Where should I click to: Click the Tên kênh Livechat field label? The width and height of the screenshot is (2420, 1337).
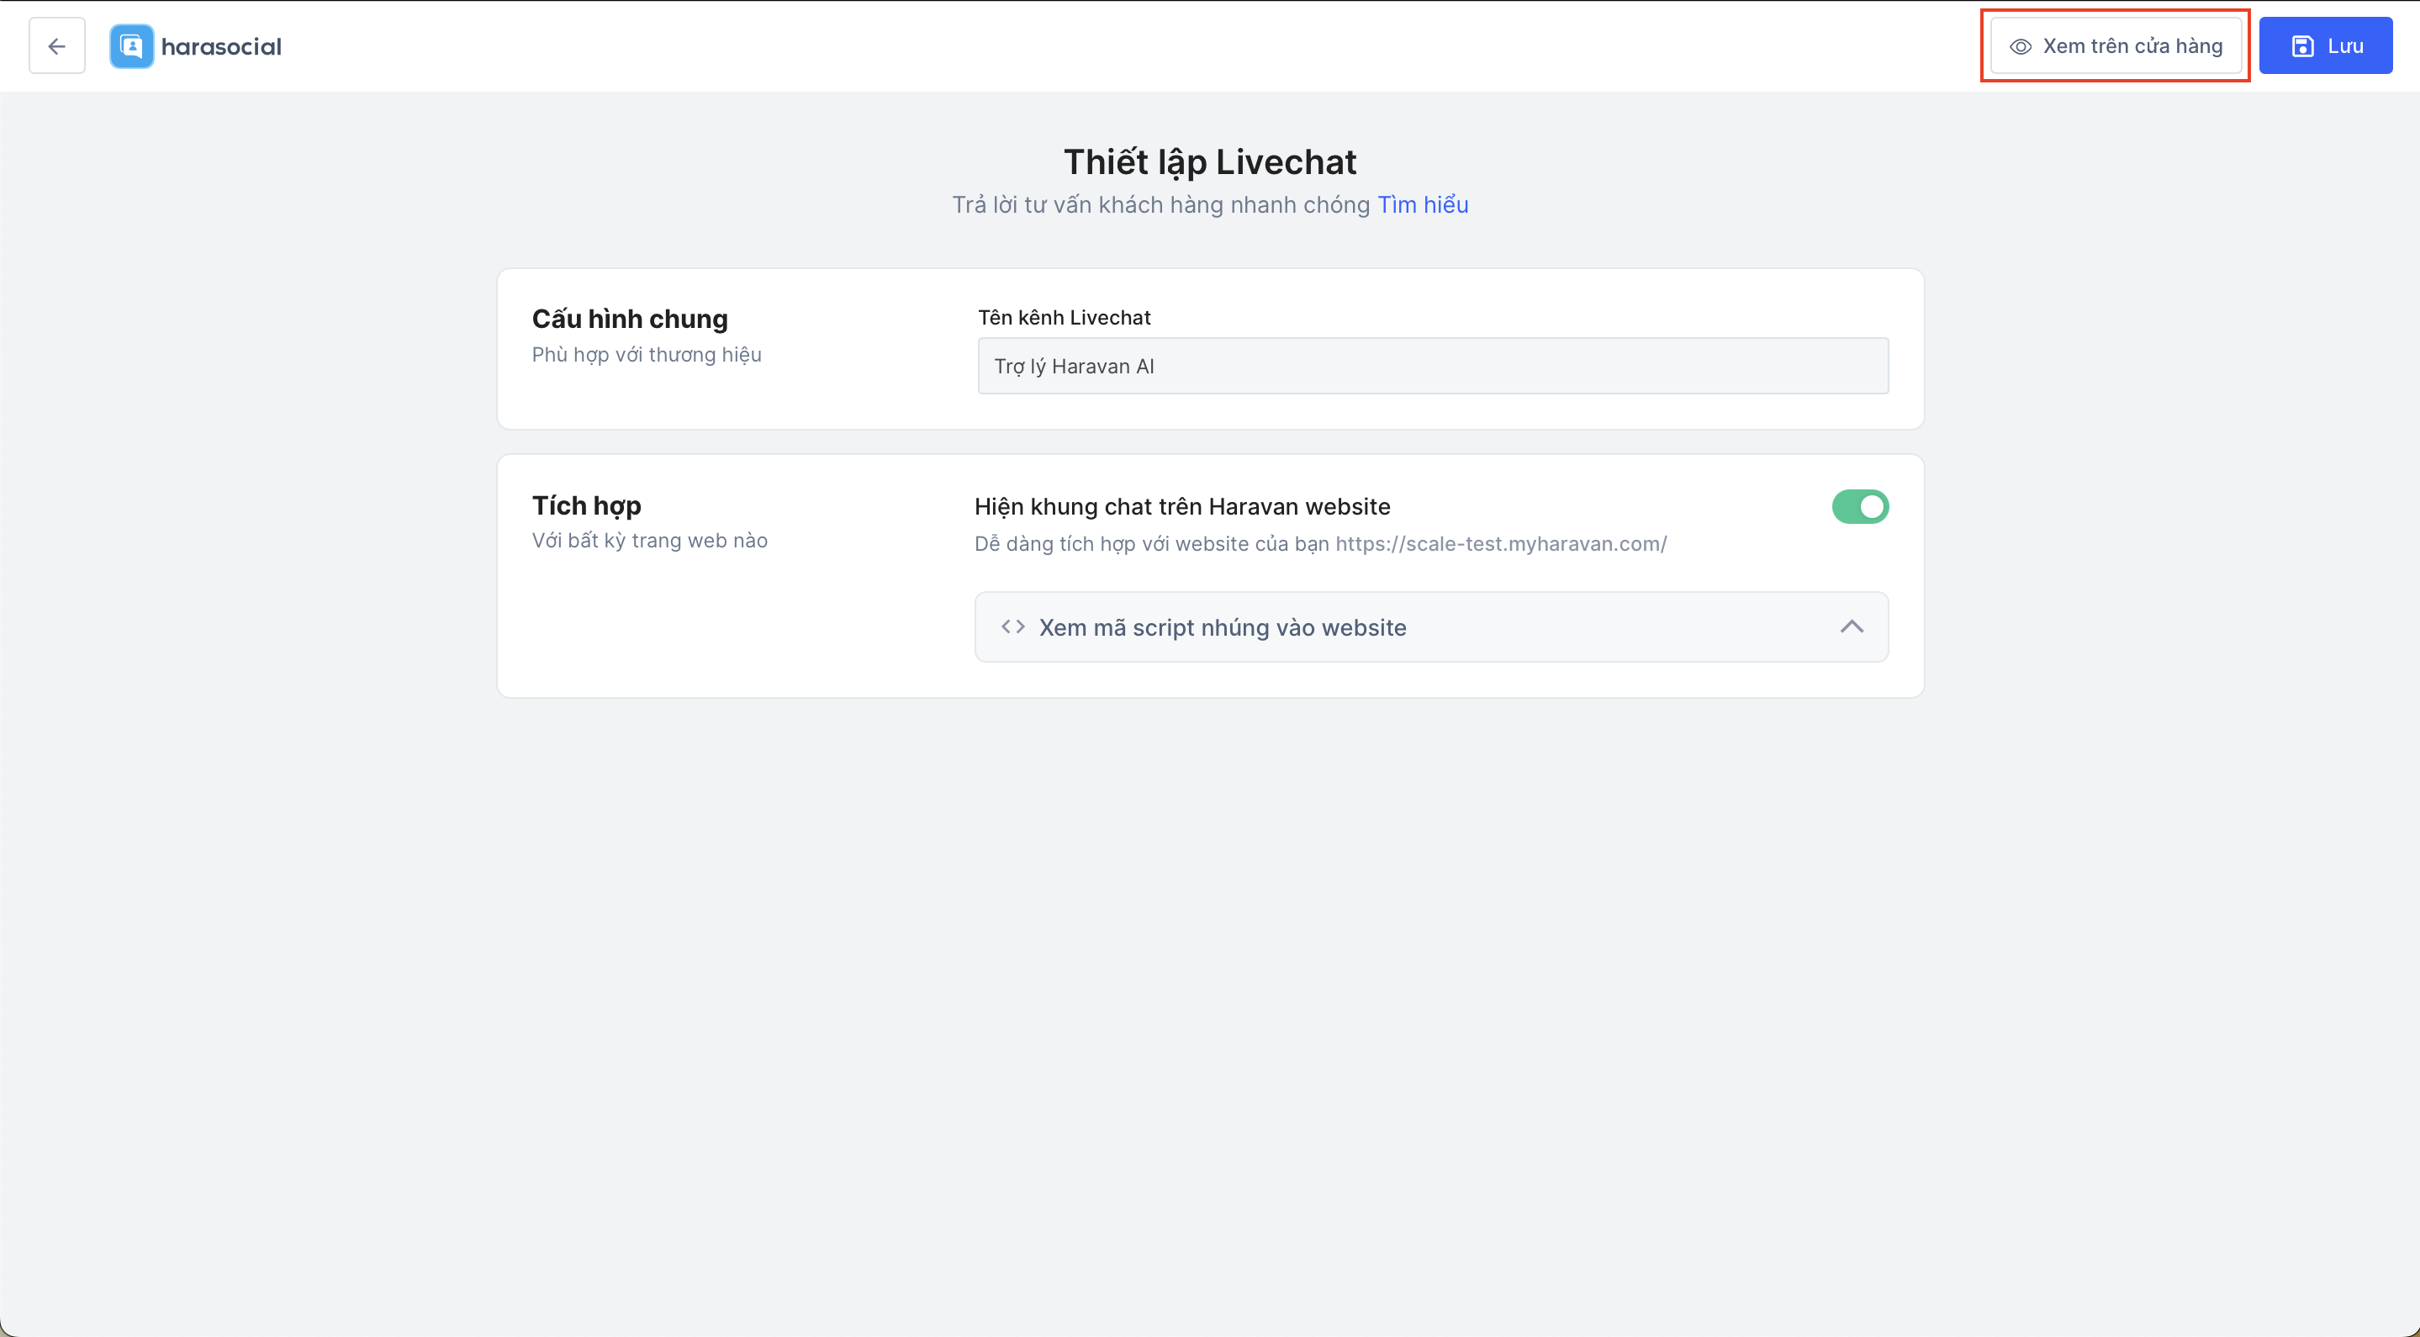[x=1064, y=318]
